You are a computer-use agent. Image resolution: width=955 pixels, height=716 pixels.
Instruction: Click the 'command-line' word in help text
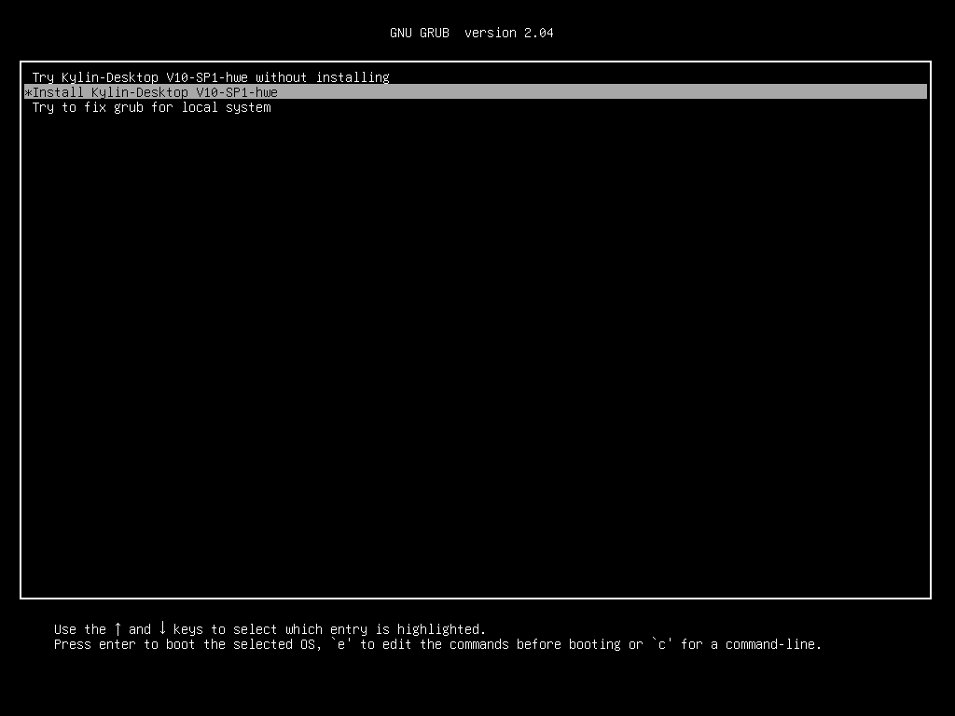[x=773, y=644]
